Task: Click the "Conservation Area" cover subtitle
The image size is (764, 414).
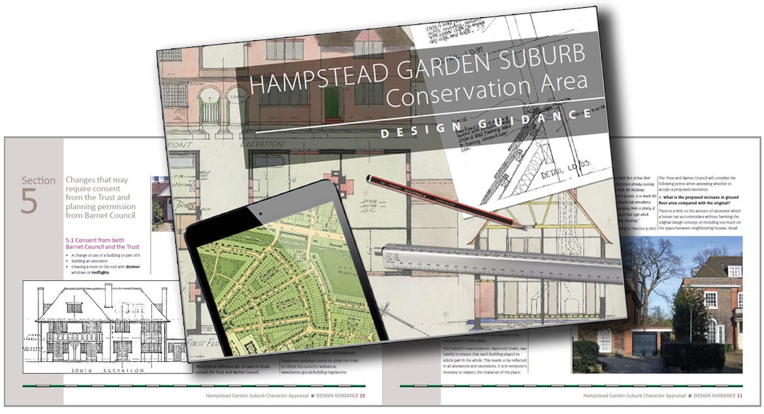Action: tap(487, 91)
